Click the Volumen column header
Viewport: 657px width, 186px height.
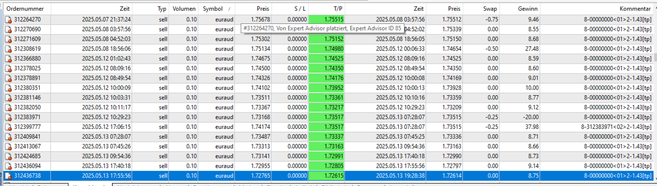point(184,9)
